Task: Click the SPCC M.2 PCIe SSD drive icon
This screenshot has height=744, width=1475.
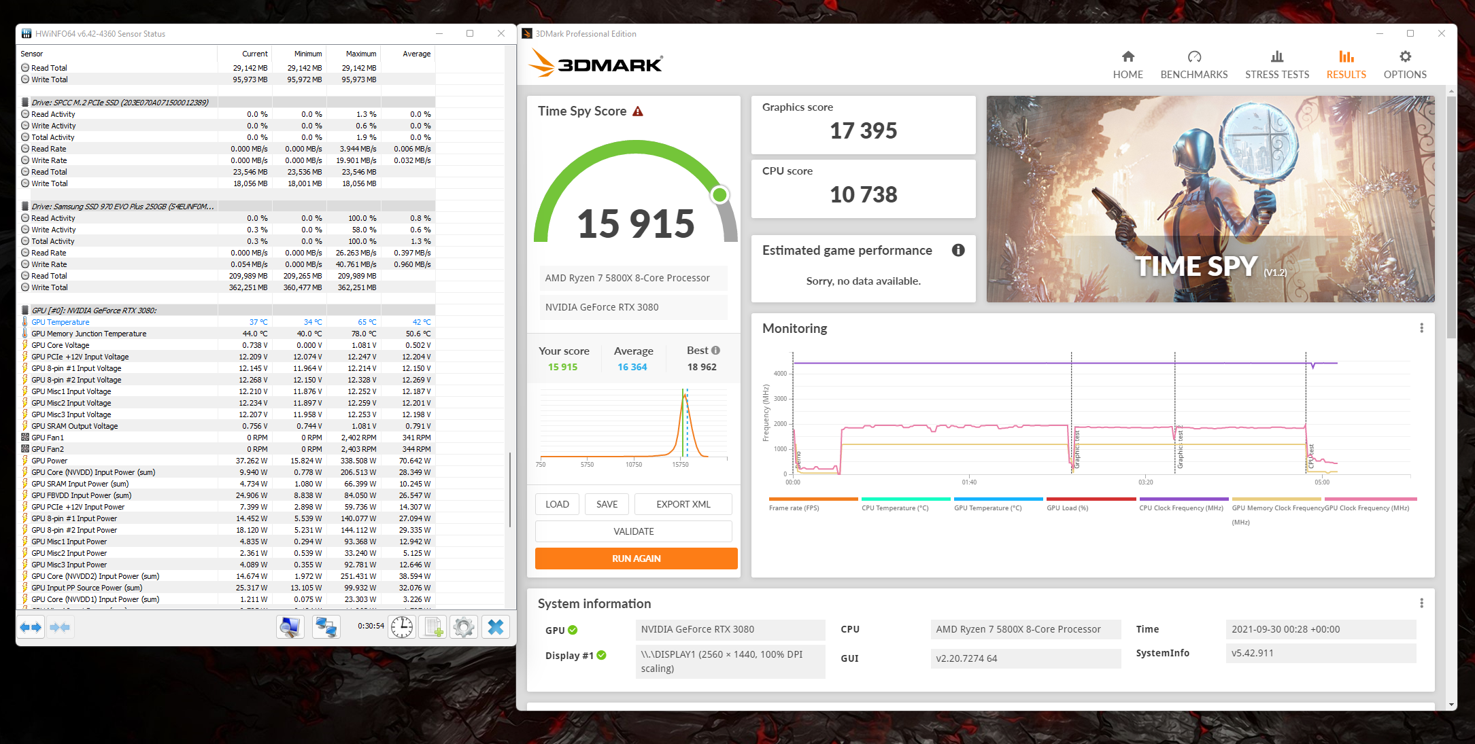Action: click(25, 103)
